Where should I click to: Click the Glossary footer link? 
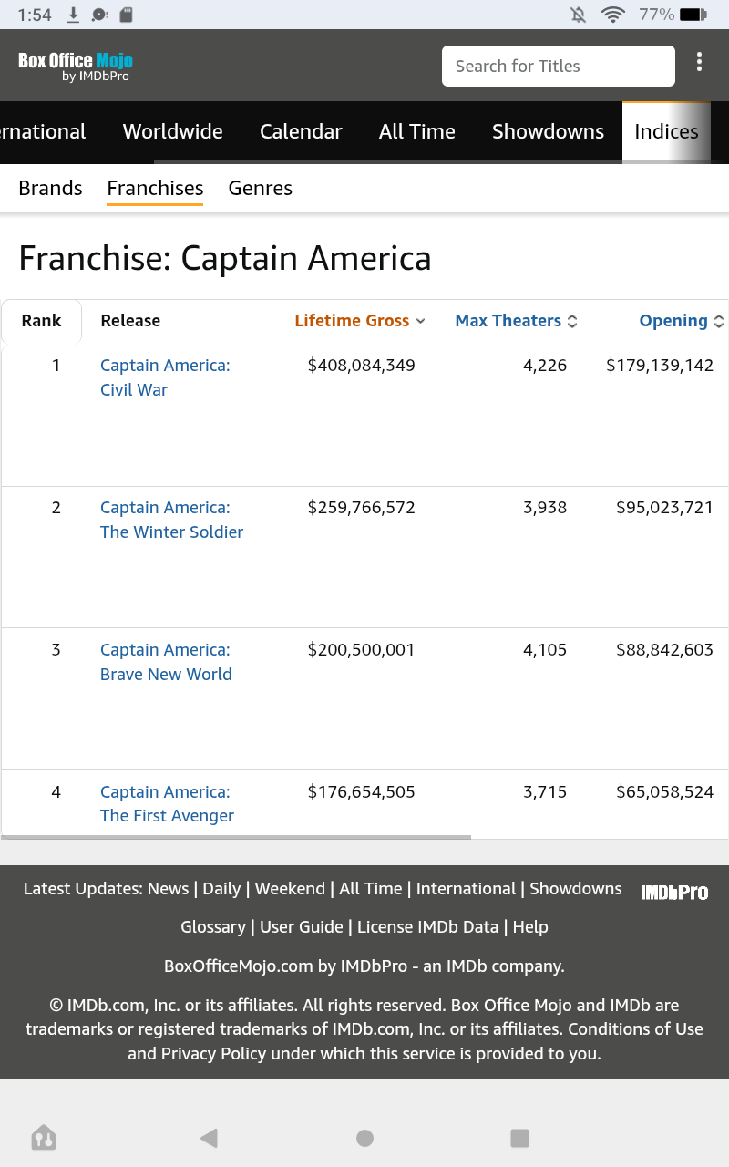tap(213, 927)
